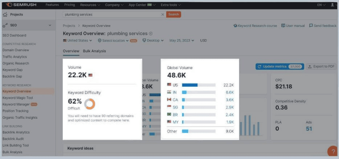Click the plus icon beside plumbing services
The image size is (339, 159).
point(151,34)
